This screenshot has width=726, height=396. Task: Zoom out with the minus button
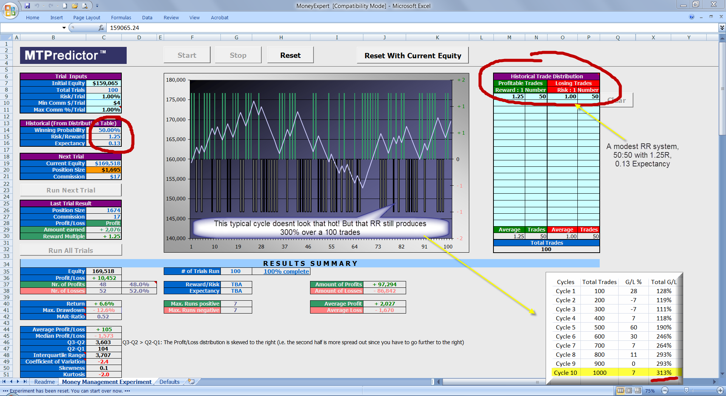tap(665, 390)
